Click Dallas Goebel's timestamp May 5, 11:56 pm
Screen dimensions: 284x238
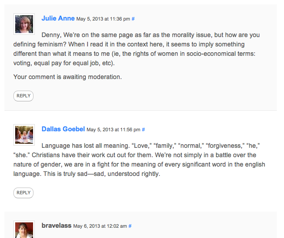pos(113,130)
